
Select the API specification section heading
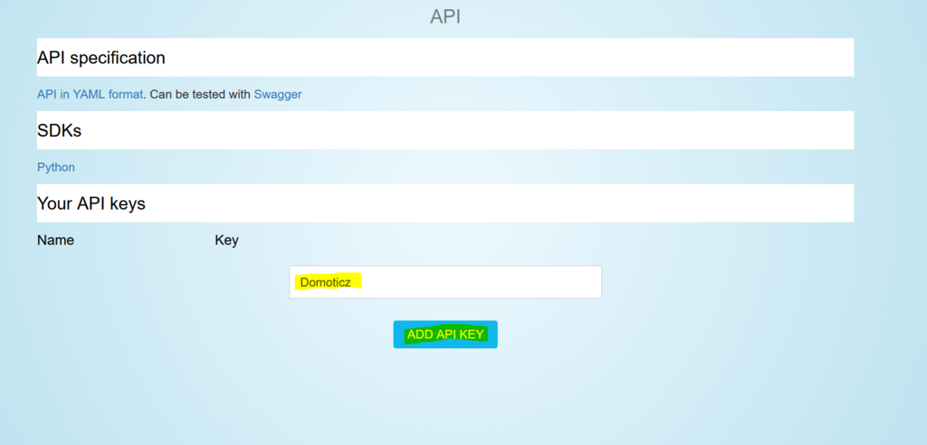101,58
